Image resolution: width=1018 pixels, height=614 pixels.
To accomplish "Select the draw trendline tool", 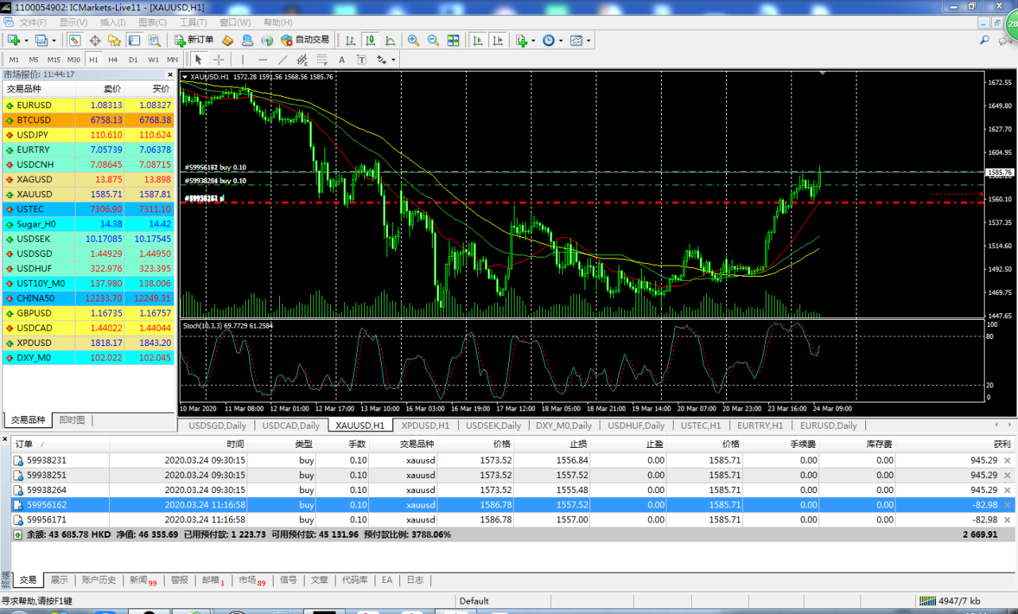I will (x=282, y=60).
